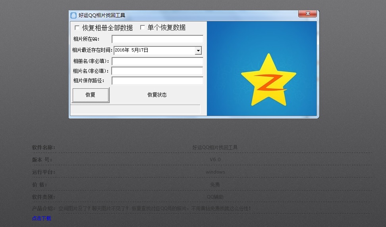Click the 相册名(非必填) input field
The image size is (386, 227).
158,61
